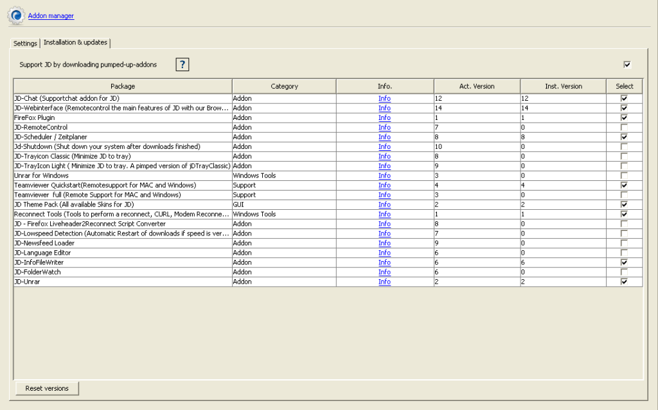The image size is (658, 410).
Task: Enable the Jd-Shutdown addon checkbox
Action: click(x=624, y=147)
